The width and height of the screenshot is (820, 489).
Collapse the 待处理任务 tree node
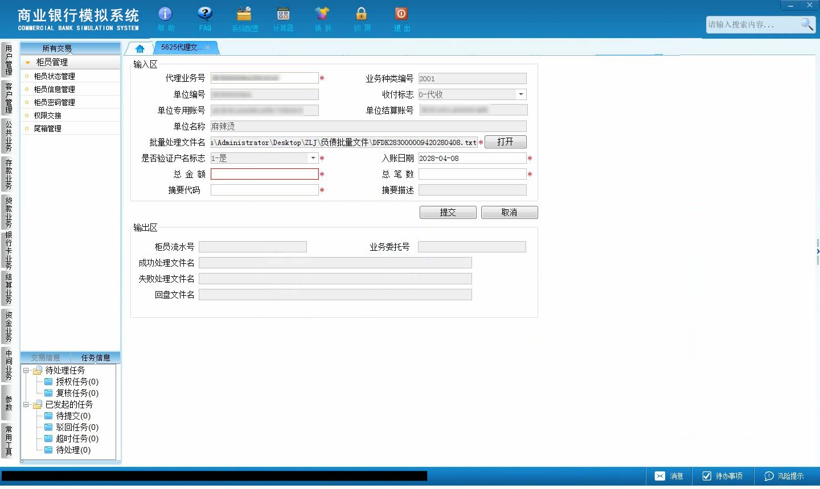click(x=26, y=371)
